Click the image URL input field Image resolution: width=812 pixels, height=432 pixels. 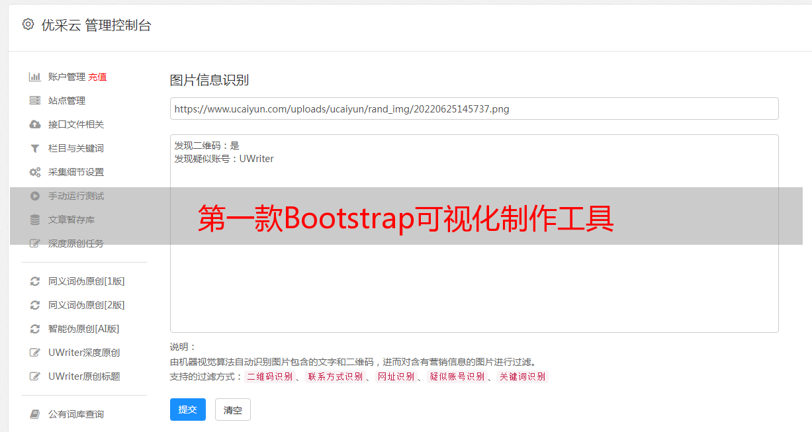(474, 108)
